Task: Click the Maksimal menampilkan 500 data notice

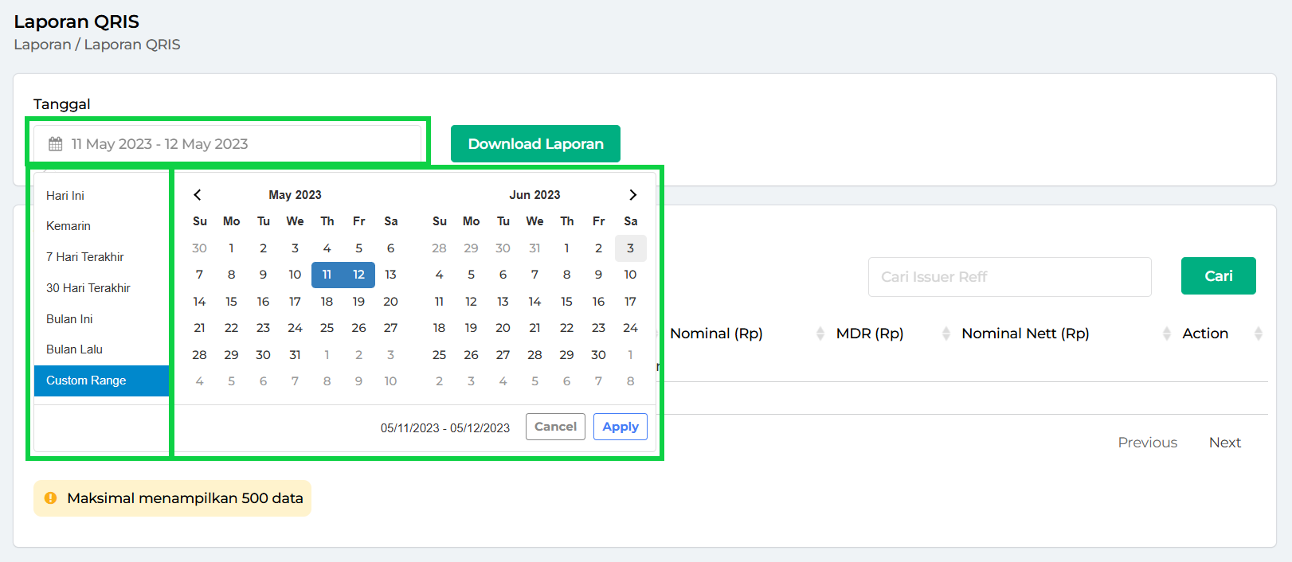Action: click(172, 498)
